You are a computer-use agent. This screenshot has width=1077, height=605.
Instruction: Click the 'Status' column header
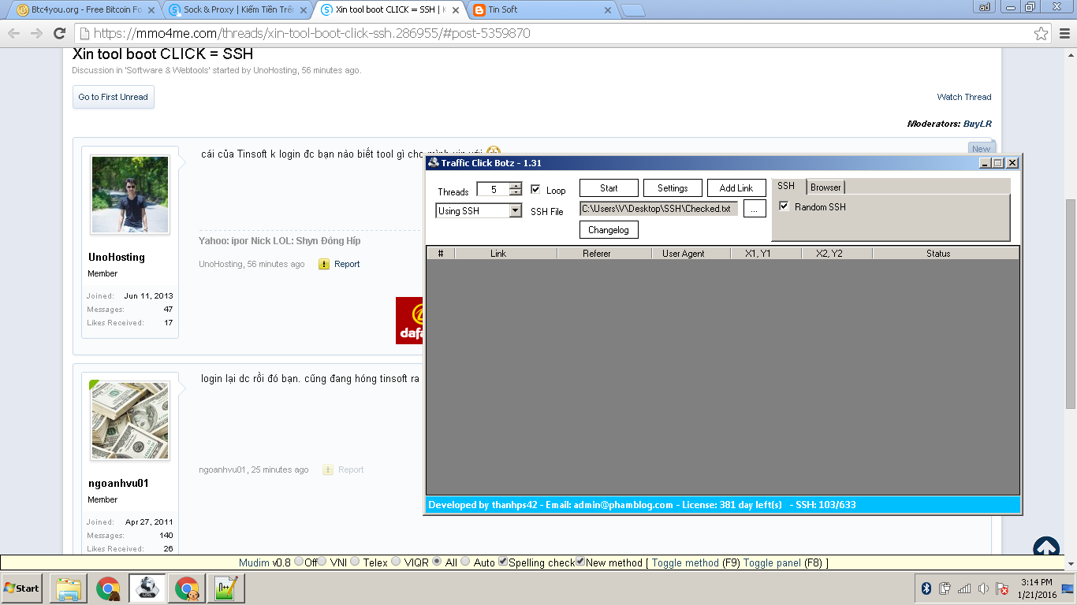tap(938, 254)
